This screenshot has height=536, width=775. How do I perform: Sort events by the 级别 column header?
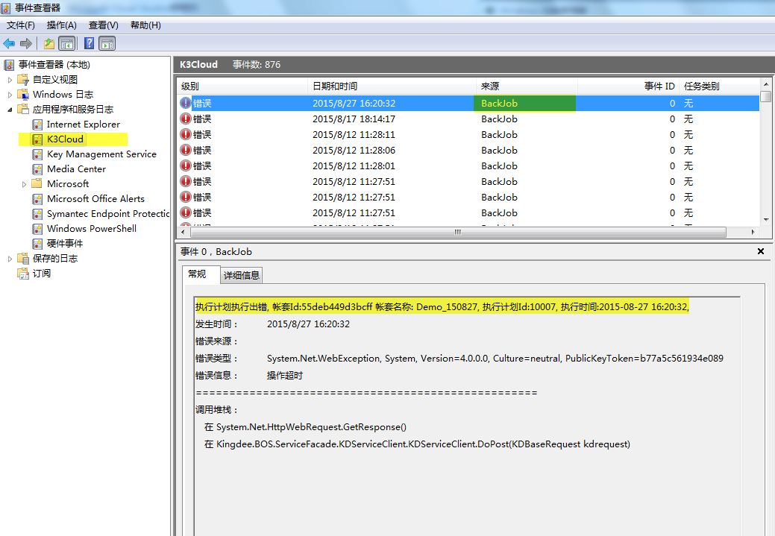(x=242, y=86)
